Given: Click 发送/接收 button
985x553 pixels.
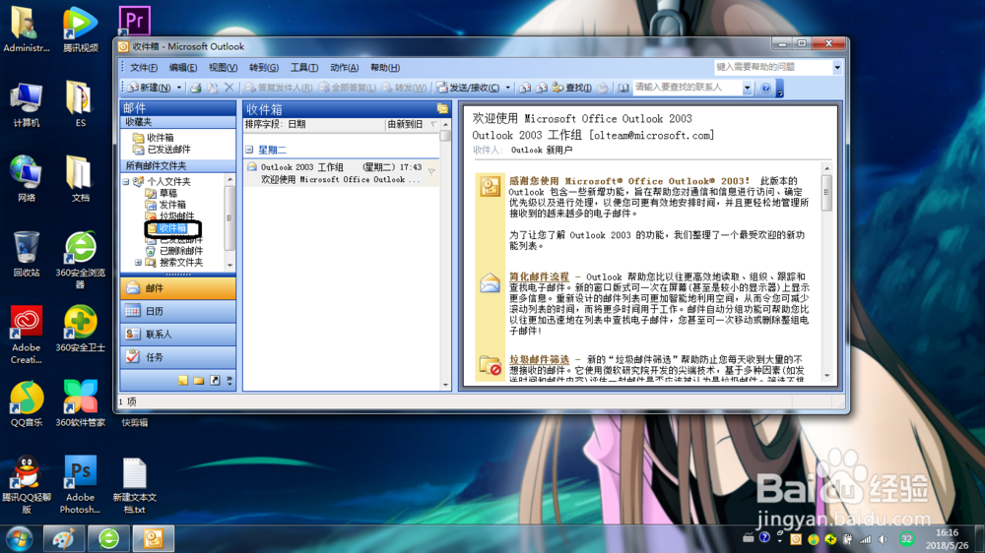Looking at the screenshot, I should [x=469, y=88].
